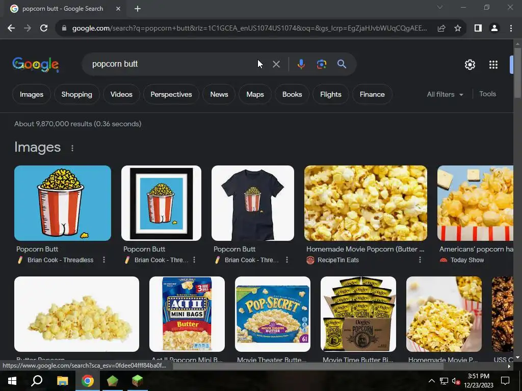This screenshot has width=522, height=391.
Task: Click the address bar URL
Action: (x=249, y=29)
